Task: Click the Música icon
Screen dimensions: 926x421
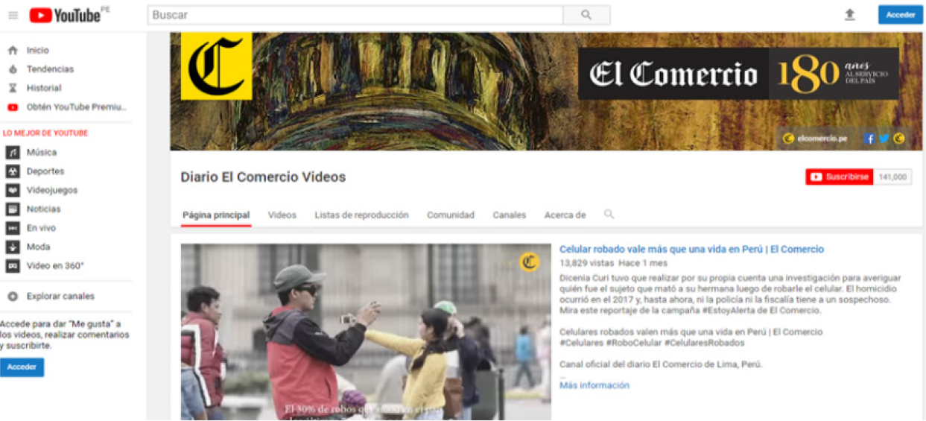Action: 13,152
